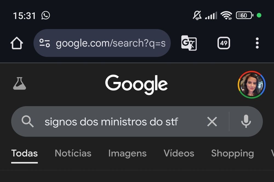Switch to the Notícias tab

point(73,153)
